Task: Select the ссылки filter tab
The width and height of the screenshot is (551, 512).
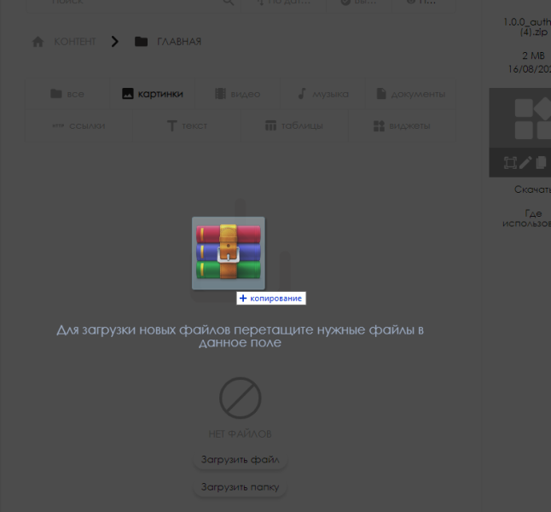Action: [78, 126]
